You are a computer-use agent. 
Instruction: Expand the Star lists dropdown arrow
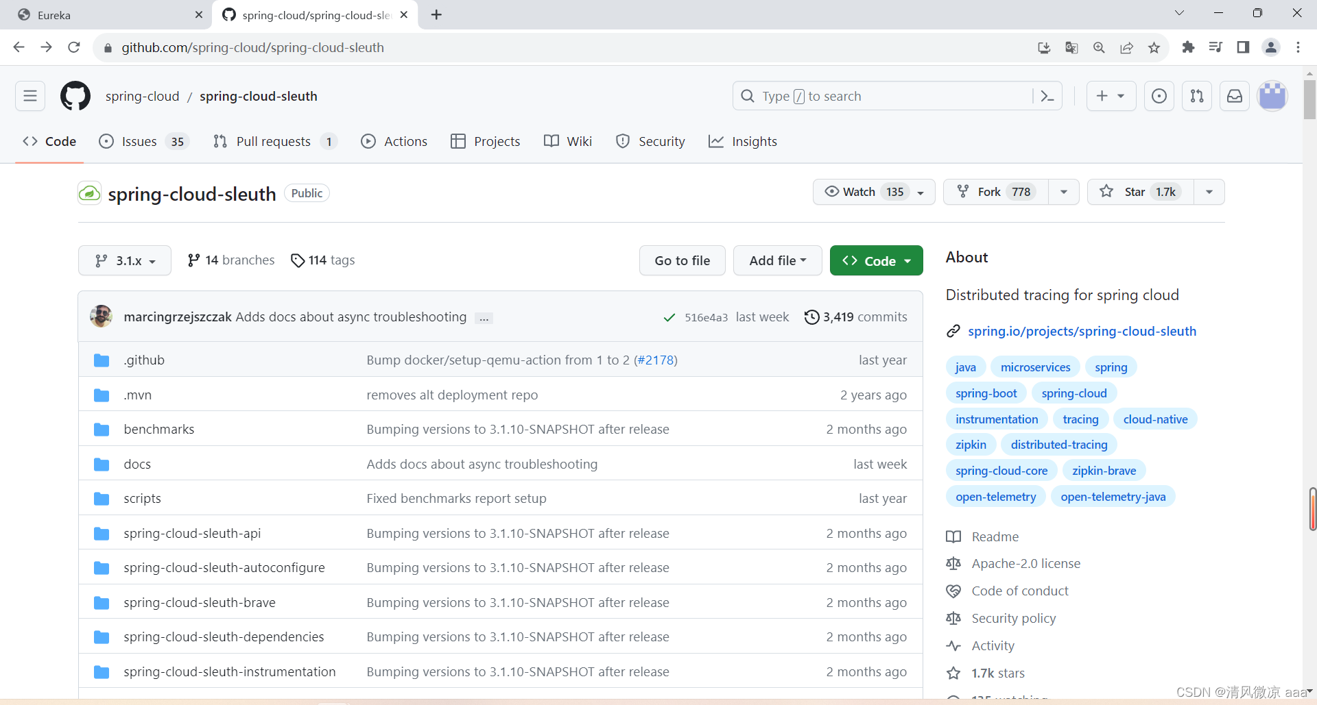click(1209, 192)
